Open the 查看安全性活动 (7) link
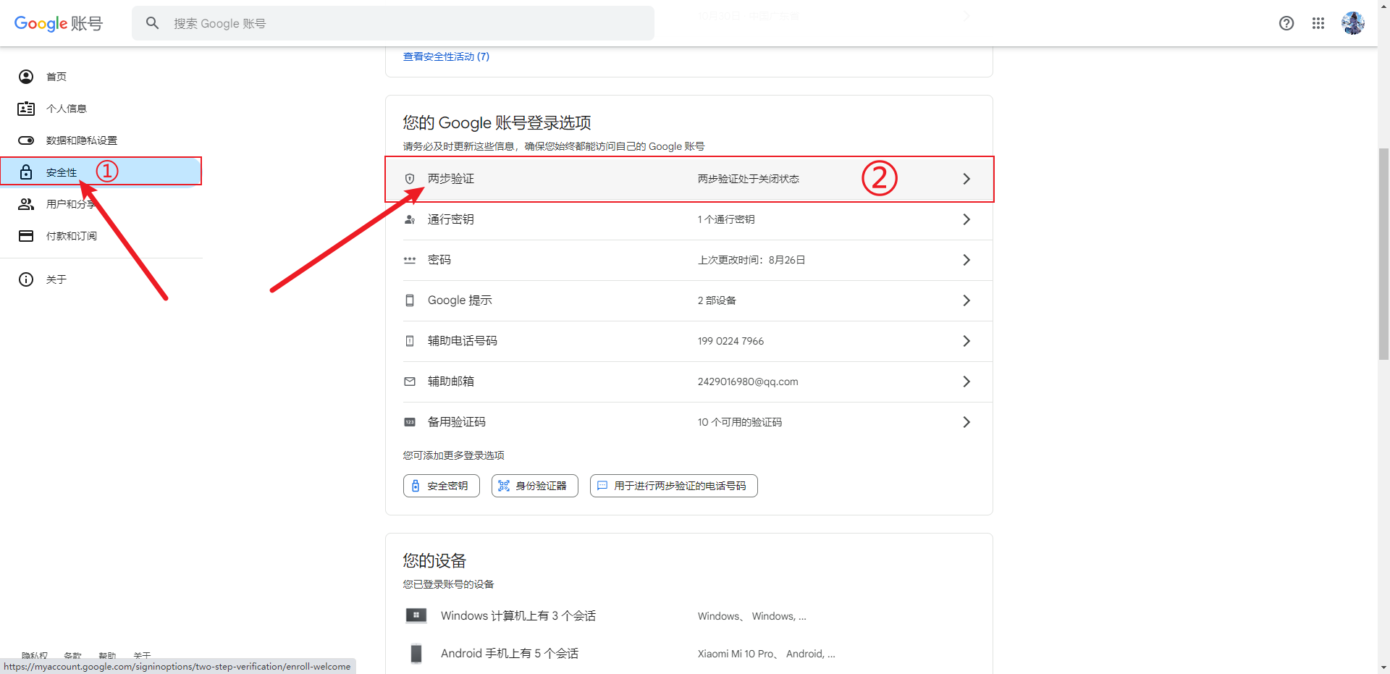 click(x=446, y=56)
